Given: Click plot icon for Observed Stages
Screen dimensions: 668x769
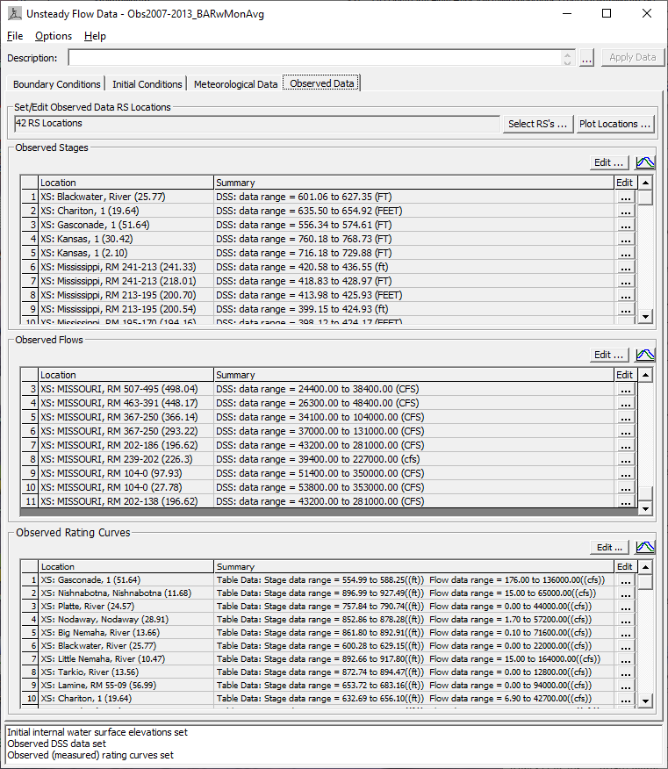Looking at the screenshot, I should (645, 162).
